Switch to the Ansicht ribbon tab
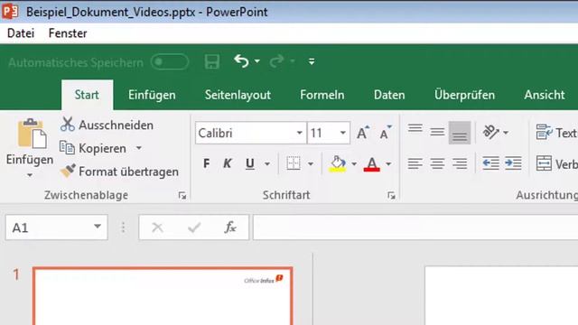This screenshot has height=325, width=578. [545, 95]
